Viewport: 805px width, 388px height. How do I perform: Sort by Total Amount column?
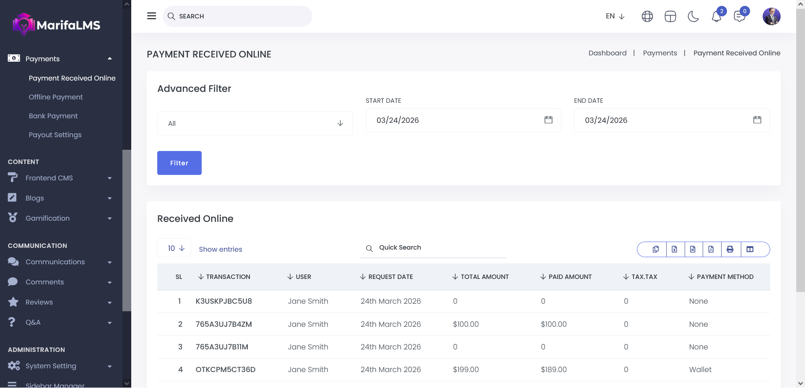[x=484, y=277]
